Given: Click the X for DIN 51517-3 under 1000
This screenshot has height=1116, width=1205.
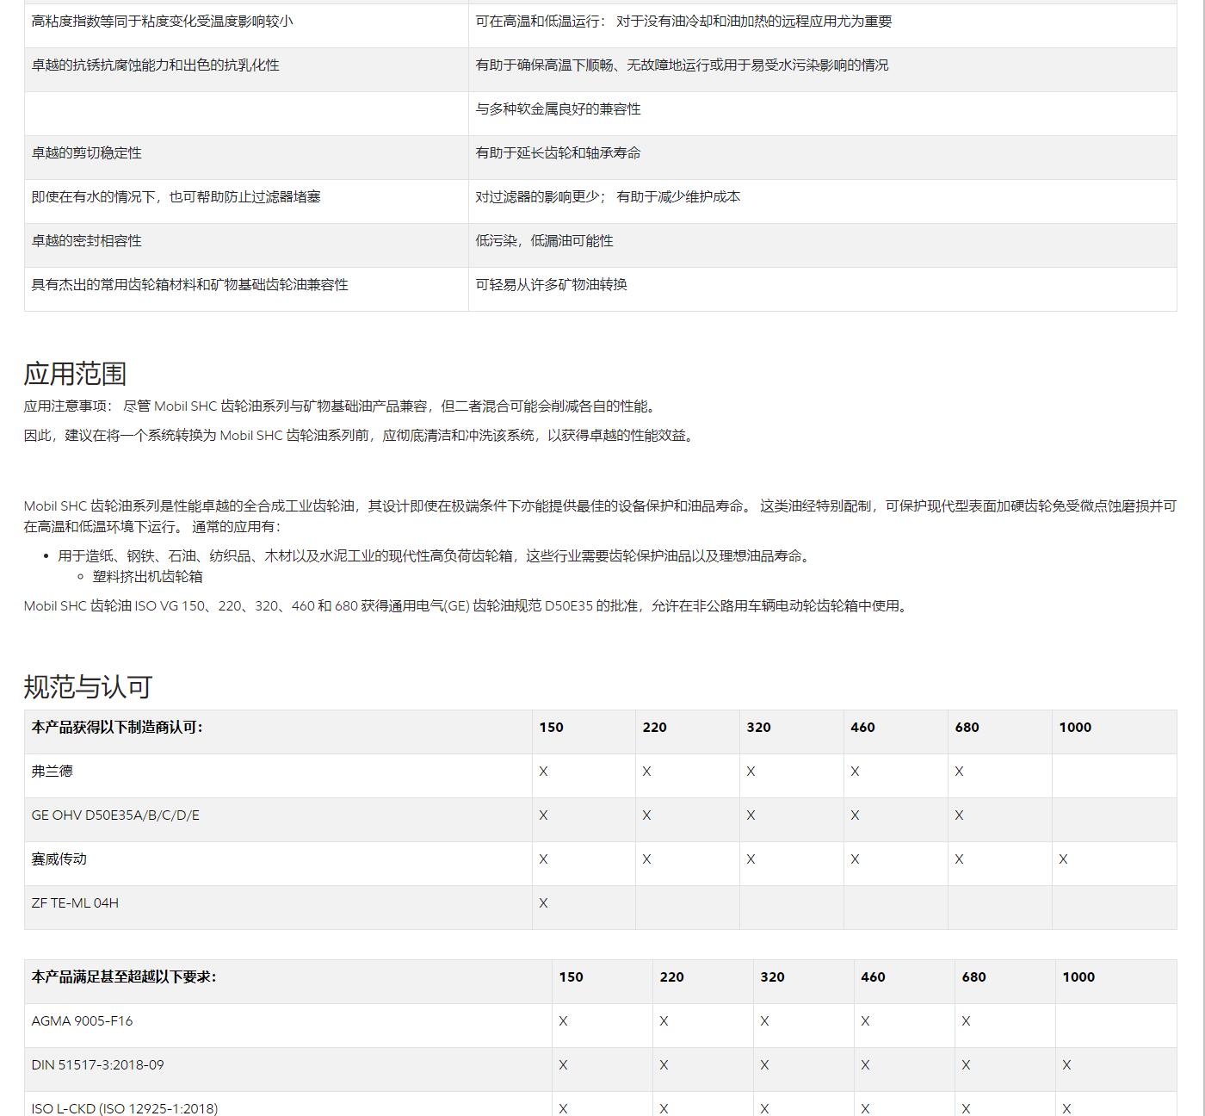Looking at the screenshot, I should (1066, 1065).
